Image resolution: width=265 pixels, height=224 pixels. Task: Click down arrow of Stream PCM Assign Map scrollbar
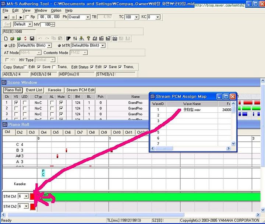[233, 143]
